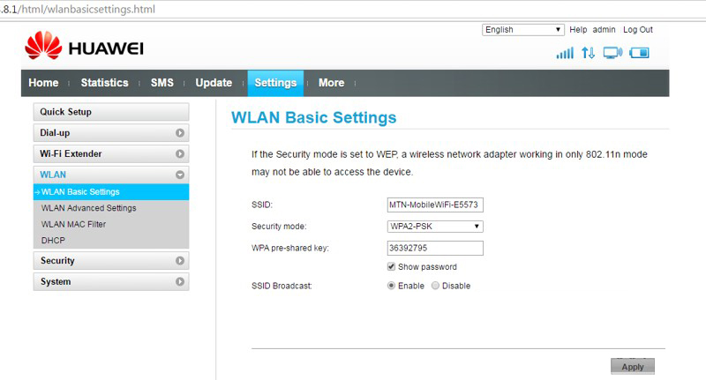Viewport: 706px width, 380px height.
Task: Click the battery status icon
Action: [639, 53]
